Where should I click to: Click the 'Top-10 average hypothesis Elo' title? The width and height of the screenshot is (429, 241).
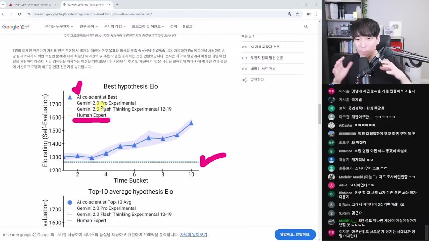[131, 192]
